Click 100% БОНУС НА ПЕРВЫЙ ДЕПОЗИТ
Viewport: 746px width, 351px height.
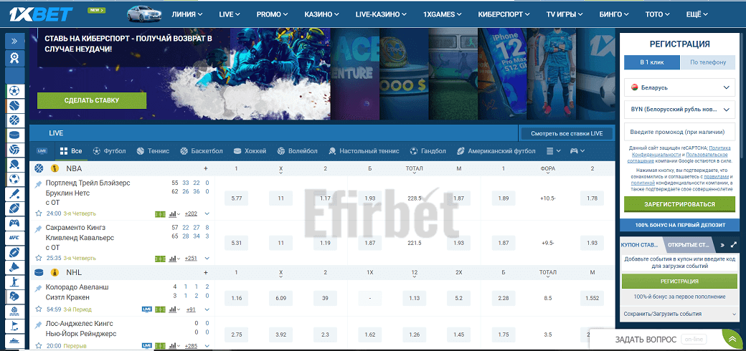[679, 225]
